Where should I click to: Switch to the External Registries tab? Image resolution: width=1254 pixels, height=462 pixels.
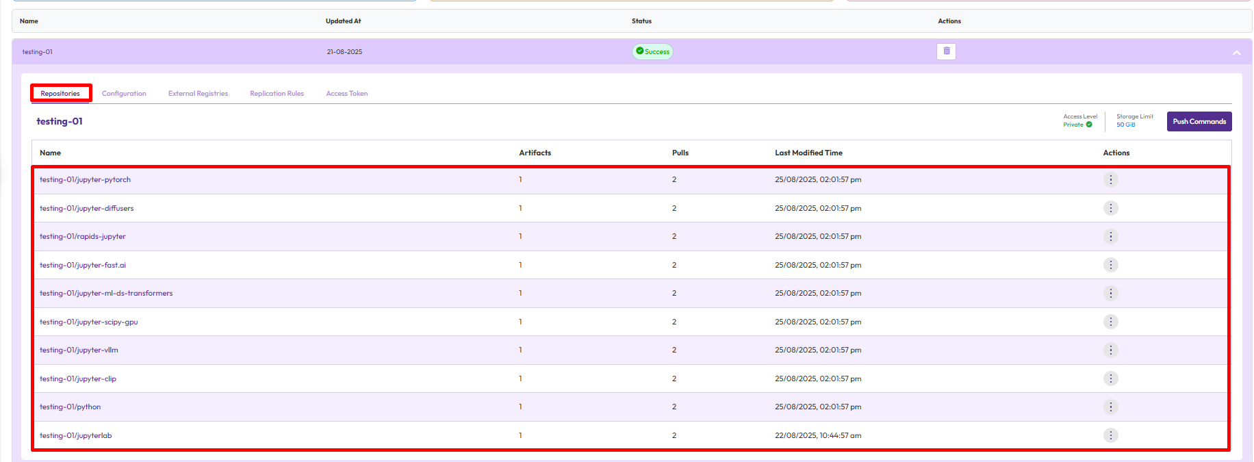pos(198,94)
